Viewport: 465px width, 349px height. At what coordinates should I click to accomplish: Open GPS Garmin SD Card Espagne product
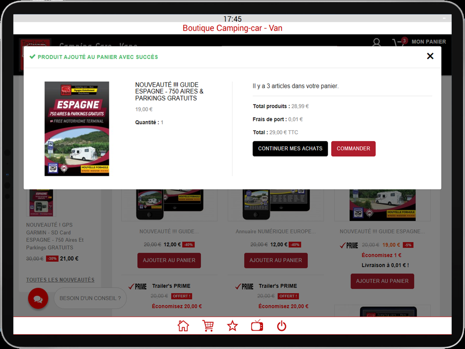[x=55, y=236]
